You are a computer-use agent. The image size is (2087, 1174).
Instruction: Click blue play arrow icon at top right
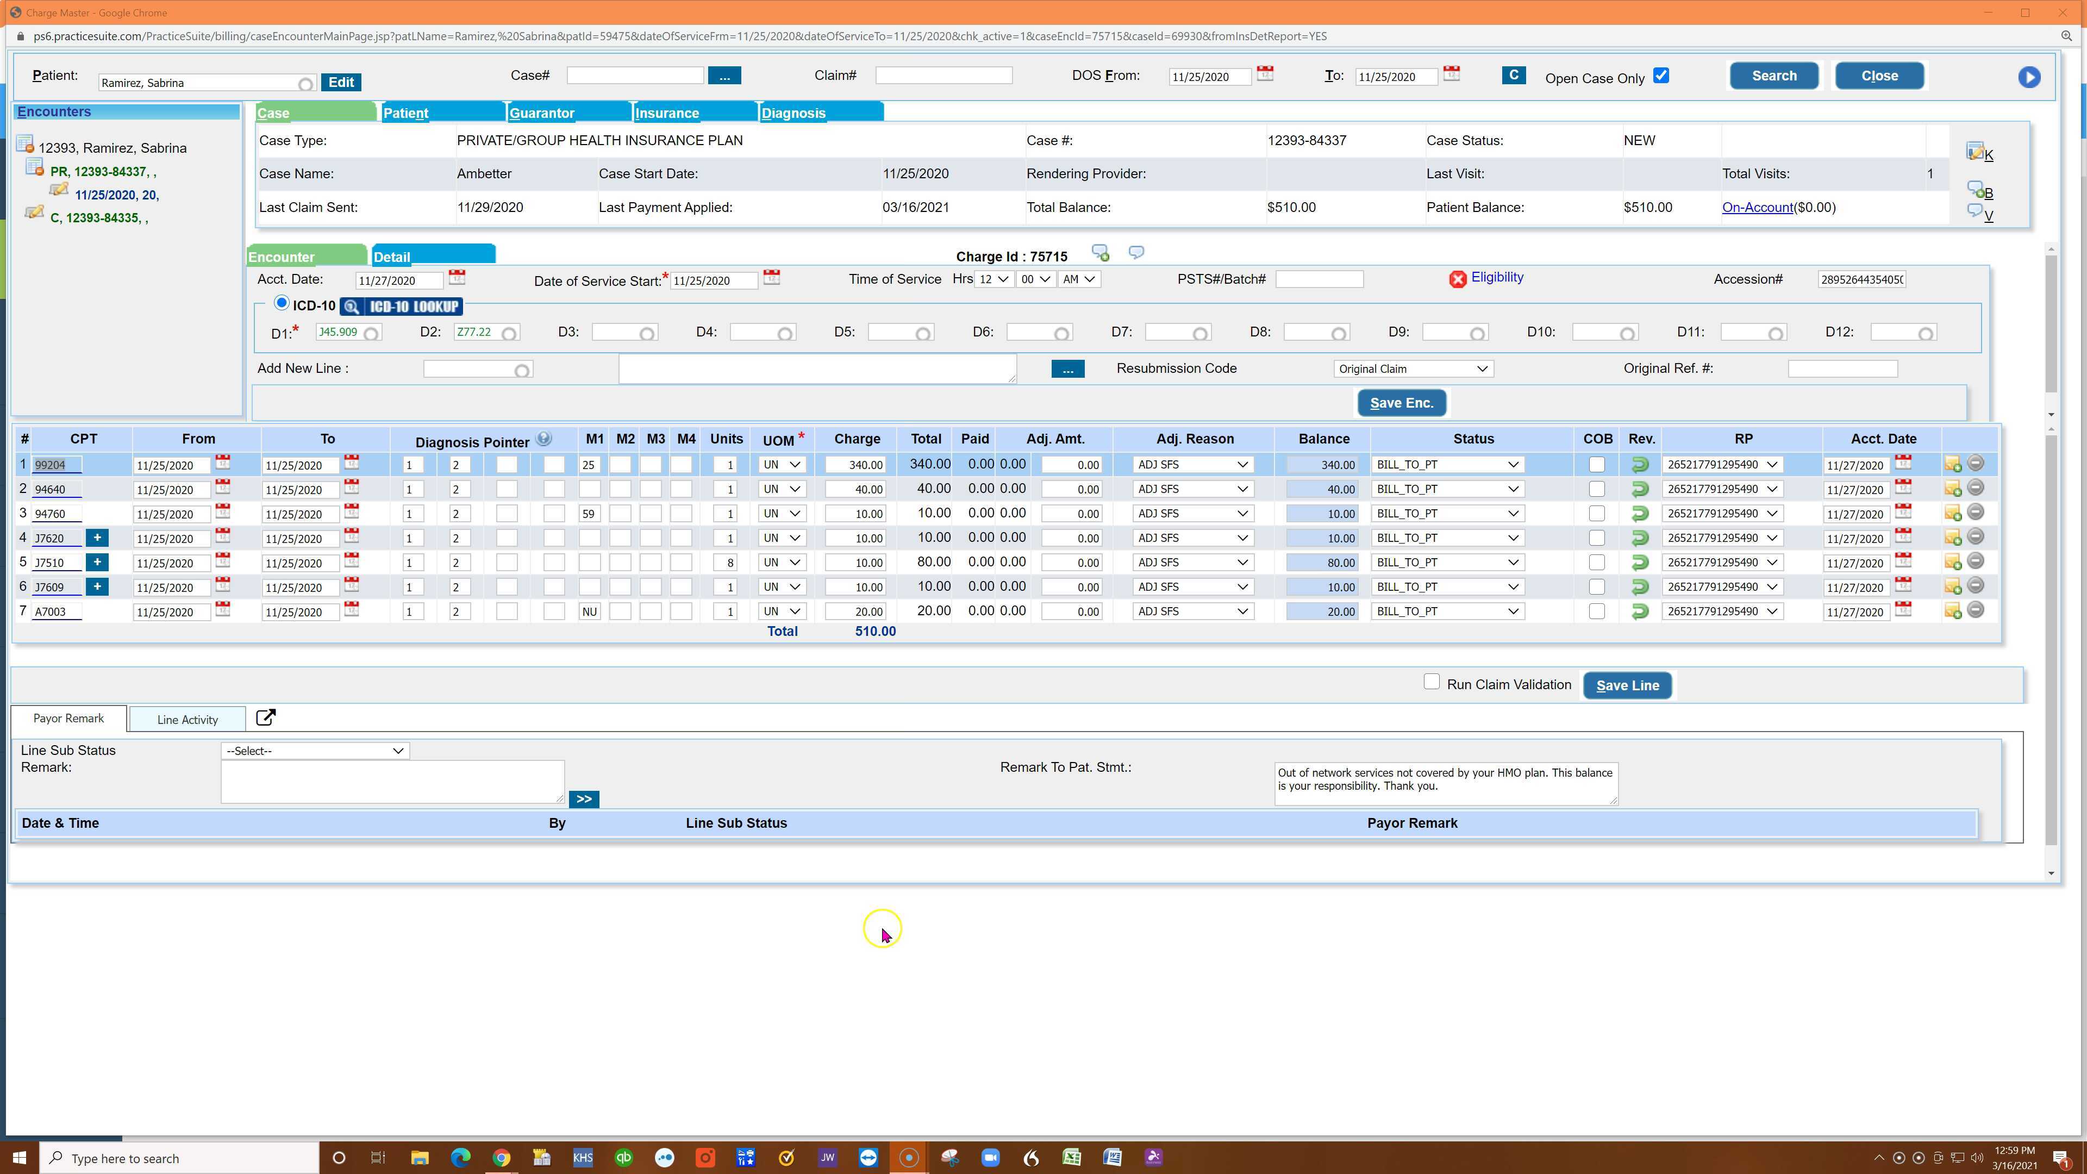click(2029, 77)
